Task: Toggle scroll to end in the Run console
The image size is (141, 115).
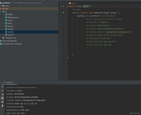Action: click(x=2, y=98)
